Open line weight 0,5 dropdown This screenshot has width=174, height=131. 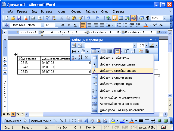[x=147, y=45]
